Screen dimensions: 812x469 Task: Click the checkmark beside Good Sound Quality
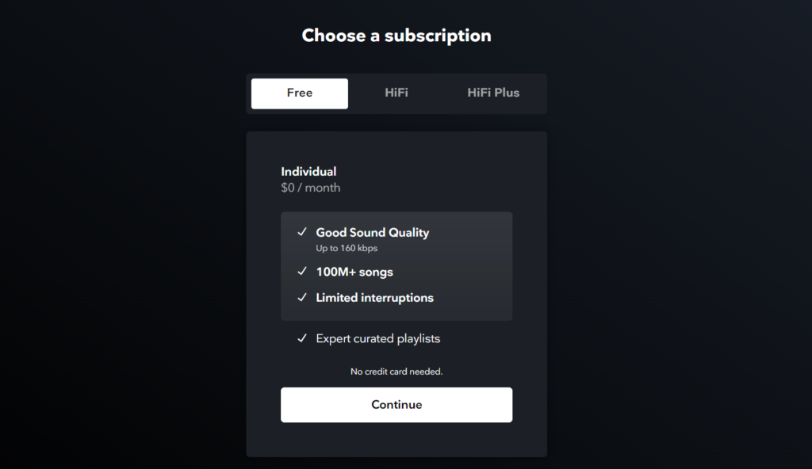point(301,232)
